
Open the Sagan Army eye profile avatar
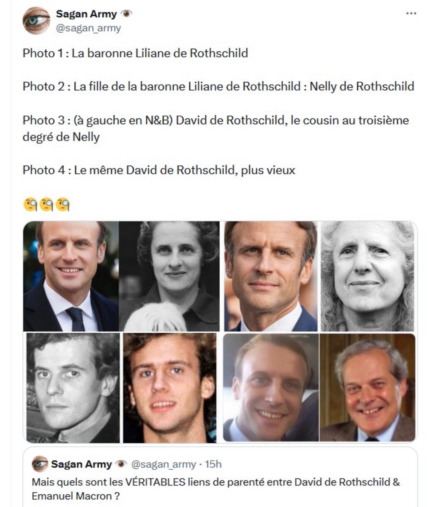36,21
